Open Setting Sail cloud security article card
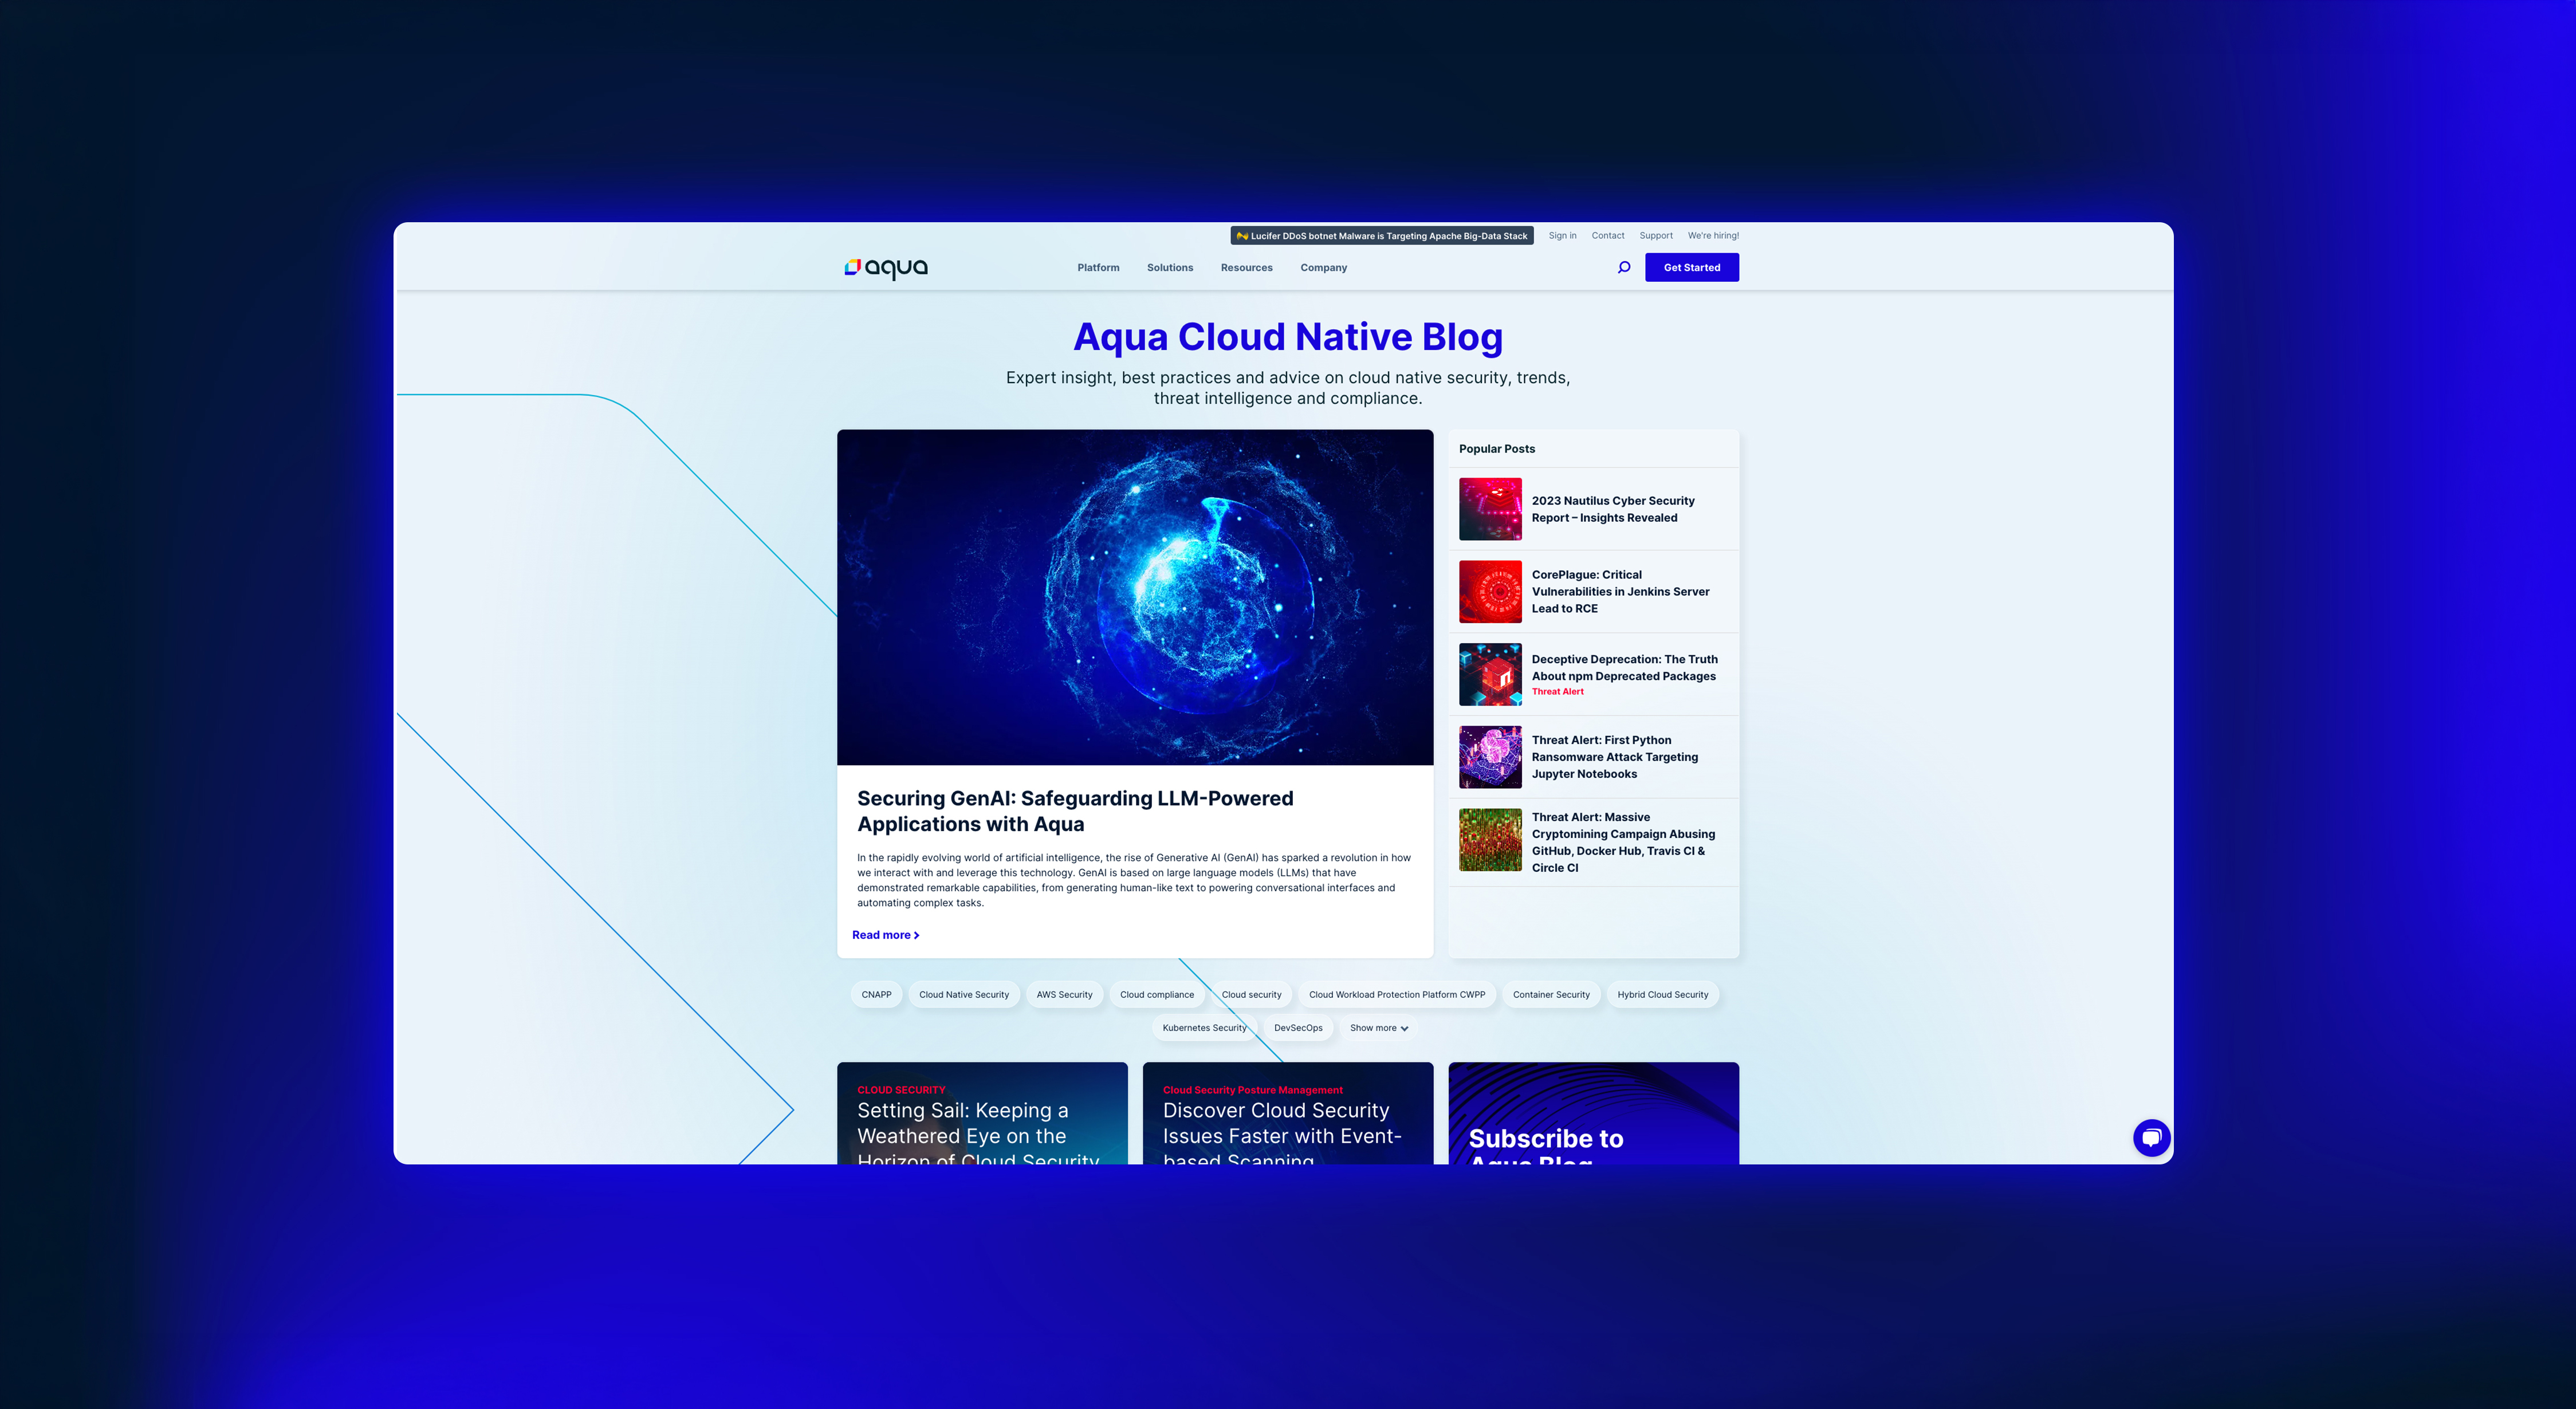Image resolution: width=2576 pixels, height=1409 pixels. click(982, 1113)
